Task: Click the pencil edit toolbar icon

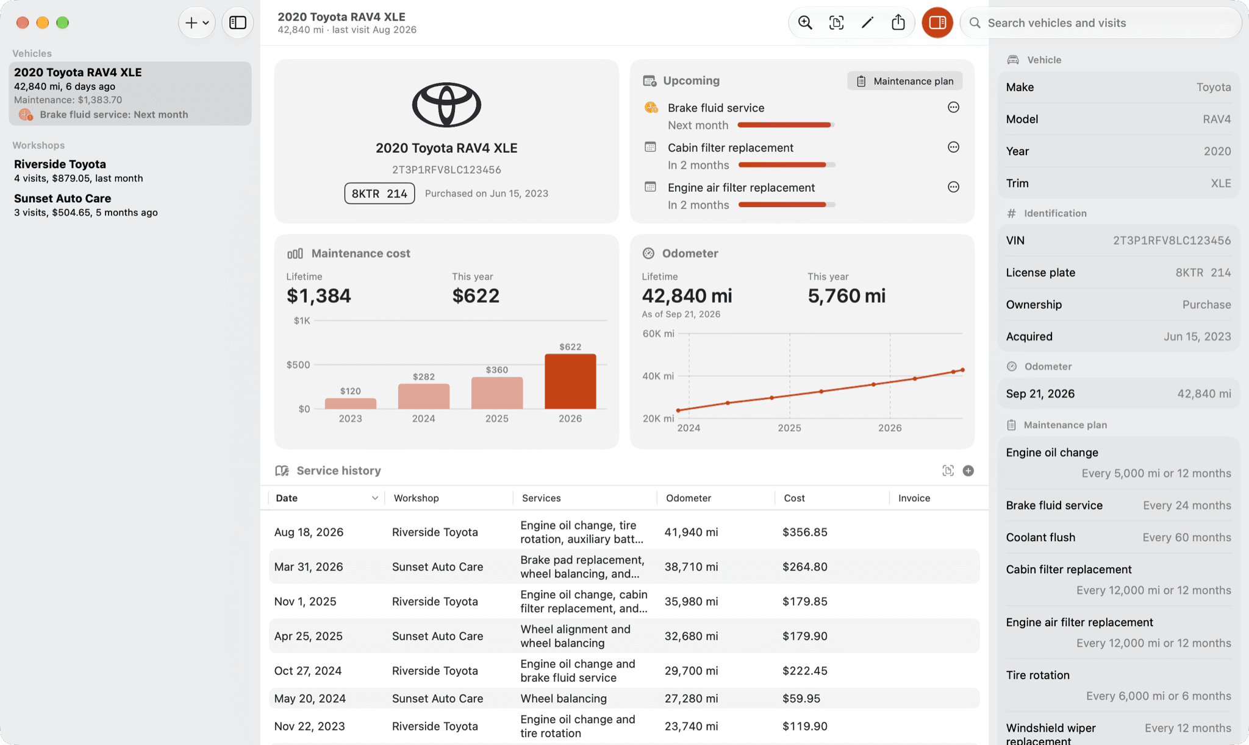Action: point(867,23)
